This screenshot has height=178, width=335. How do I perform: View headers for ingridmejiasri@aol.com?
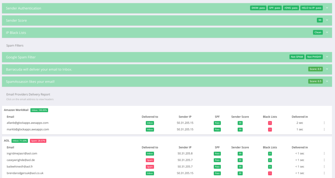tap(22, 153)
